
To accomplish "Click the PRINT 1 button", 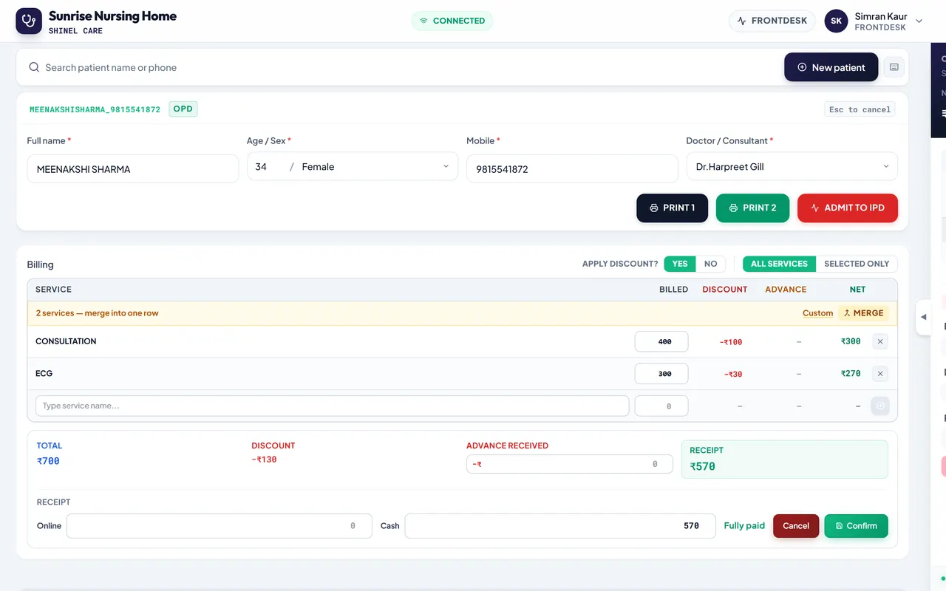I will coord(672,208).
